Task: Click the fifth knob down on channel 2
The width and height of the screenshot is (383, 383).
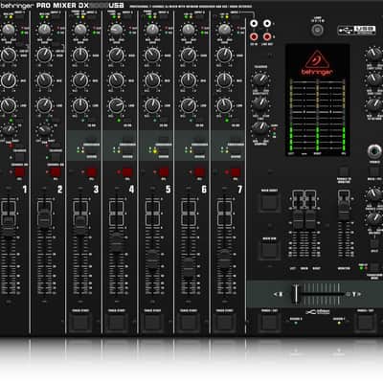Action: 45,130
